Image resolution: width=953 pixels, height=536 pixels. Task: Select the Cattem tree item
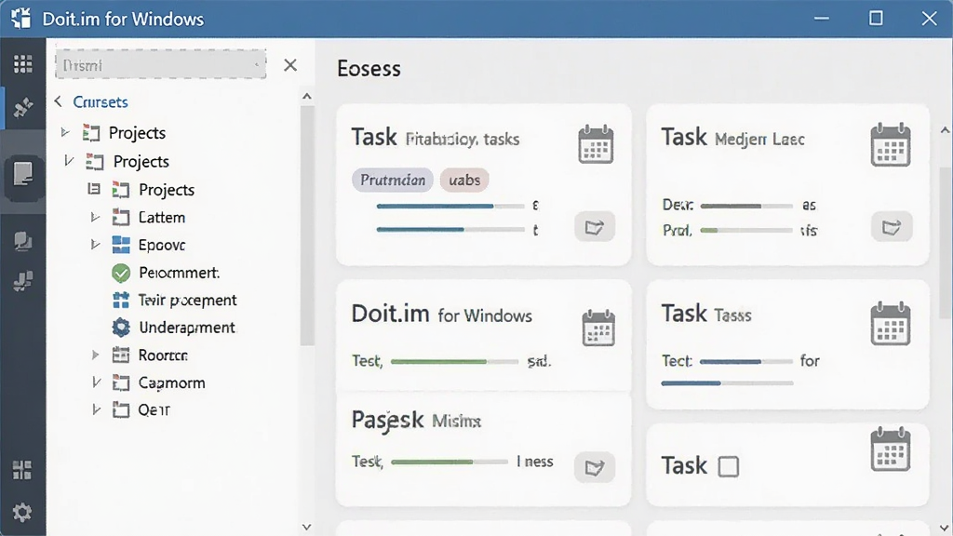[162, 218]
